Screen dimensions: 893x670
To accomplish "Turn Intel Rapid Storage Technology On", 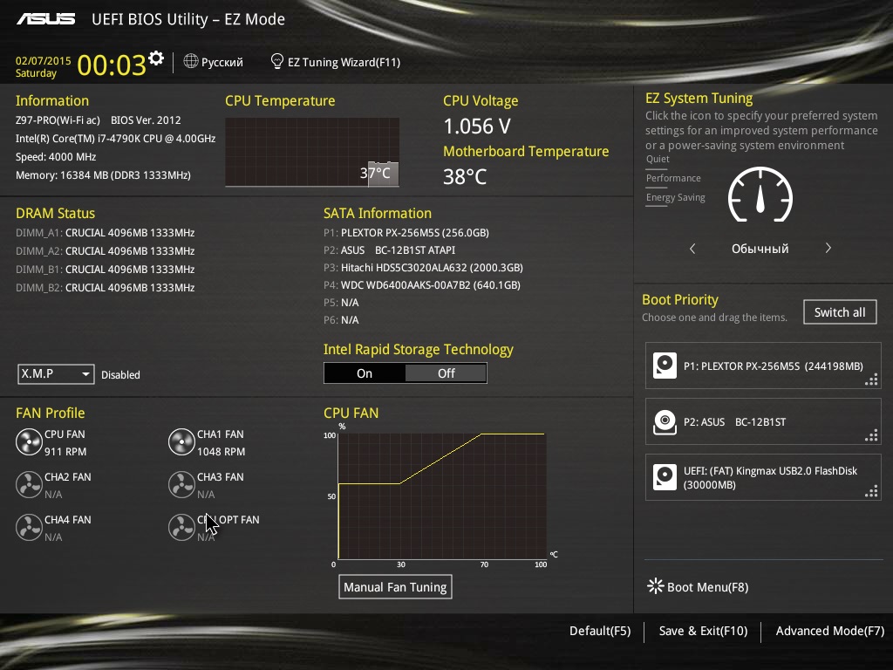I will tap(365, 373).
